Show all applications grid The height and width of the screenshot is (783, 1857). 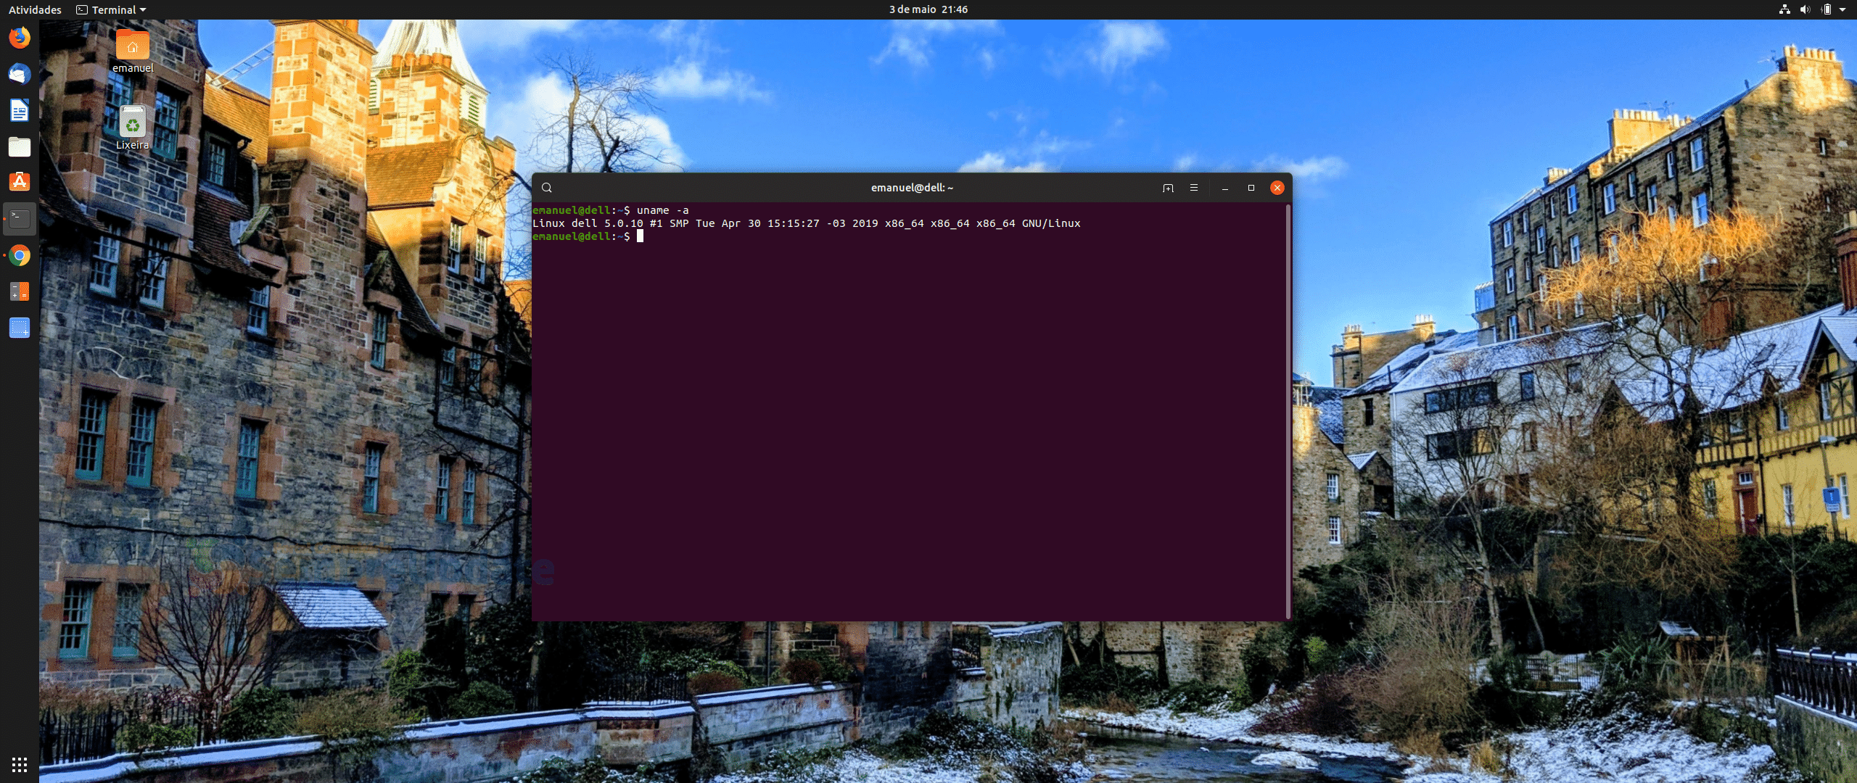[x=20, y=764]
